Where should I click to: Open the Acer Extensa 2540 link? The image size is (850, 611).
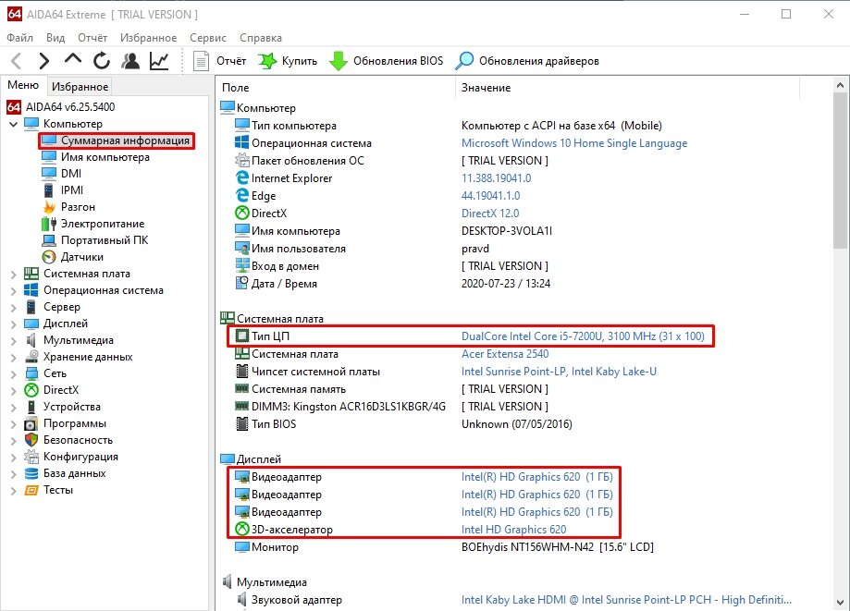pos(505,354)
